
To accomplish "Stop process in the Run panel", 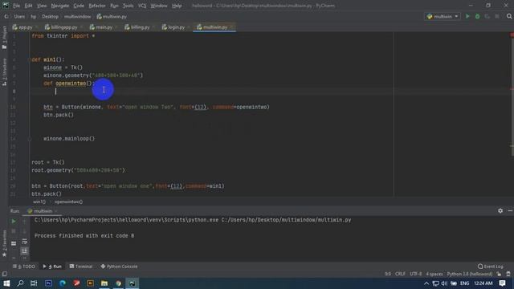I will (x=14, y=231).
